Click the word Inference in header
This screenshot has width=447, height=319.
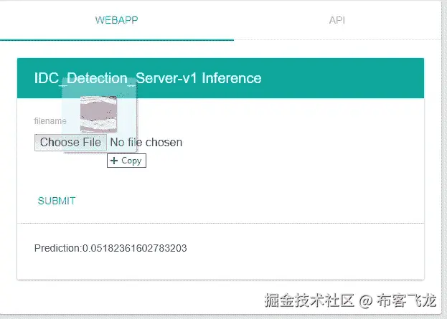pos(231,78)
